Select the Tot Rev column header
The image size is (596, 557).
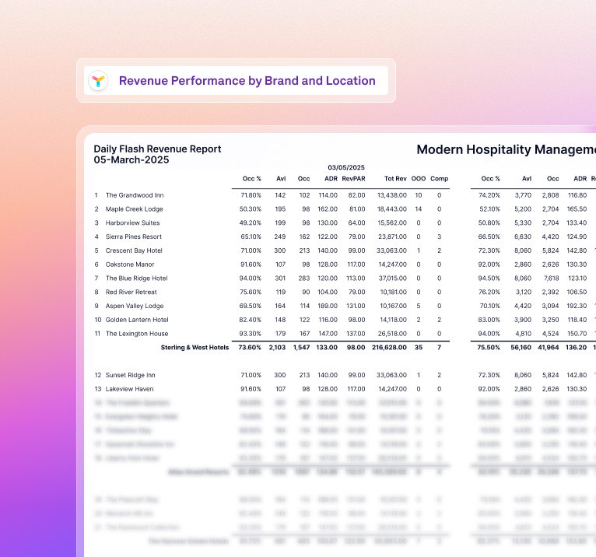coord(394,179)
